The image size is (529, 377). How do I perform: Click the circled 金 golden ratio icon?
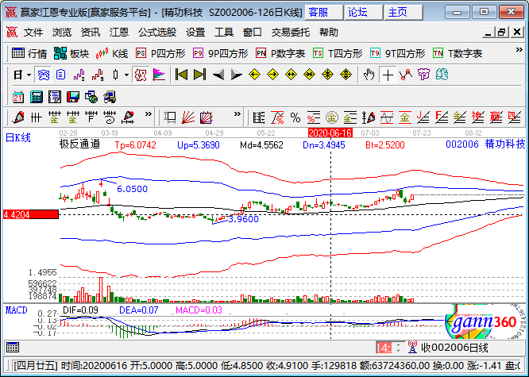pos(332,117)
